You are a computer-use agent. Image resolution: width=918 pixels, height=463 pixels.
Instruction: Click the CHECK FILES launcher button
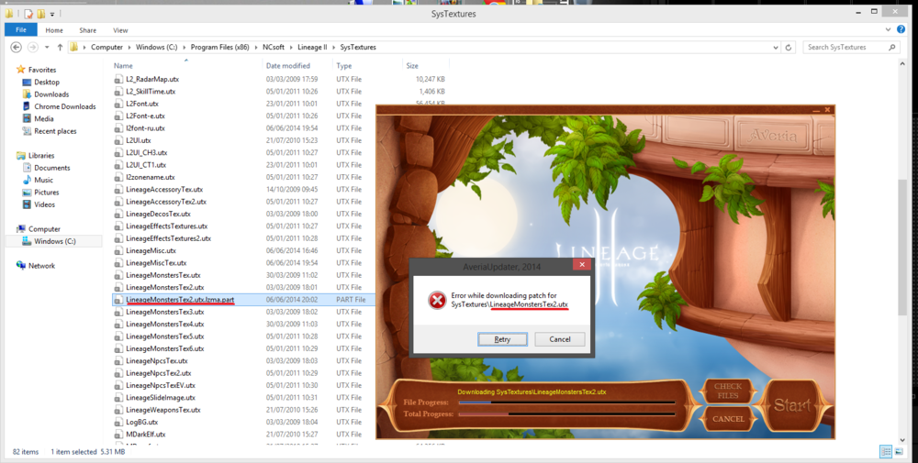point(728,391)
